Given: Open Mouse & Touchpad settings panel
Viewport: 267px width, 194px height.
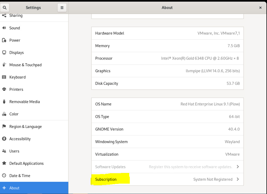Looking at the screenshot, I should [x=25, y=65].
